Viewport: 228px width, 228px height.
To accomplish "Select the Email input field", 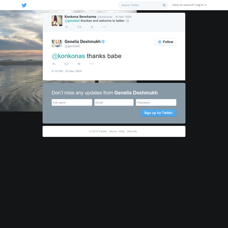I will point(114,102).
